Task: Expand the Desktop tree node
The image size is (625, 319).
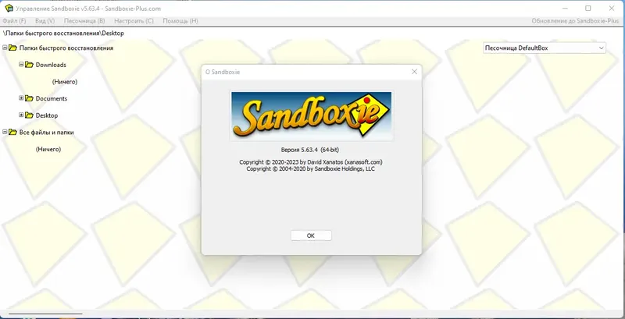Action: coord(21,115)
